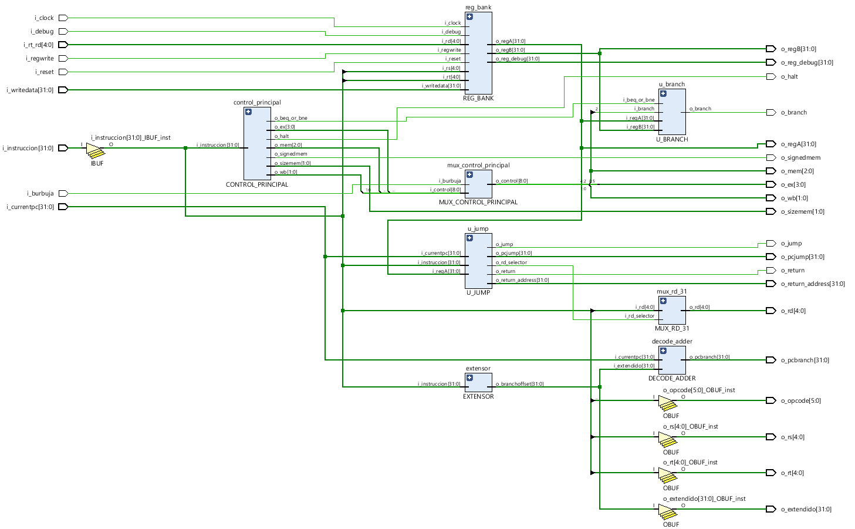
Task: Click the o_pcbranch[31:0] pin on decode_adder
Action: 709,357
